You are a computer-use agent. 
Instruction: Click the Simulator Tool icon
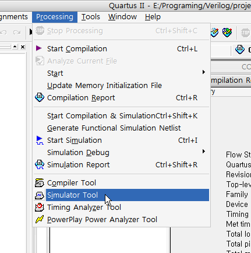pyautogui.click(x=40, y=195)
